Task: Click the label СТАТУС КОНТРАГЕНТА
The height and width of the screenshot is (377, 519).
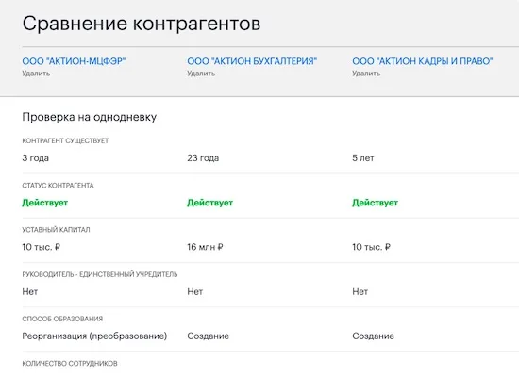Action: click(58, 186)
